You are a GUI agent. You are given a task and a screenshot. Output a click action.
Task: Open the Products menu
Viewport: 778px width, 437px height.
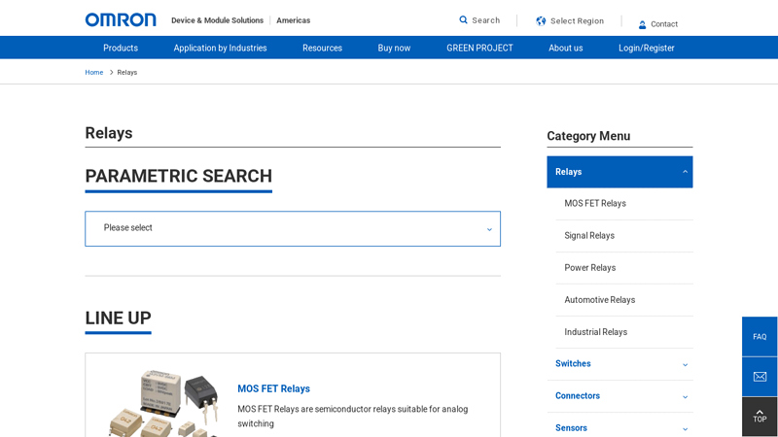pos(121,48)
